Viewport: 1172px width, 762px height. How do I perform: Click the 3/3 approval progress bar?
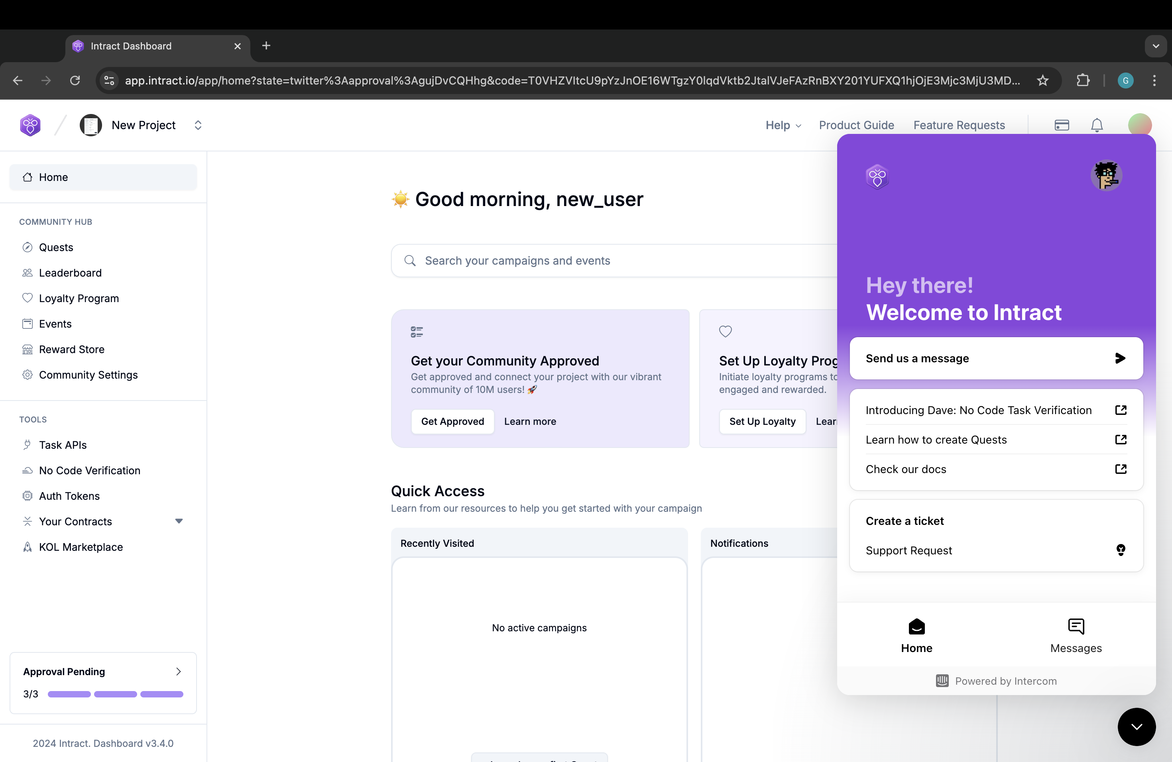(x=115, y=694)
